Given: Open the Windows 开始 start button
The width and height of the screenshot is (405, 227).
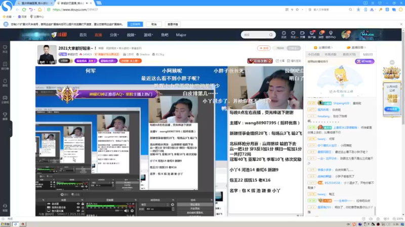Looking at the screenshot, I should (x=6, y=224).
